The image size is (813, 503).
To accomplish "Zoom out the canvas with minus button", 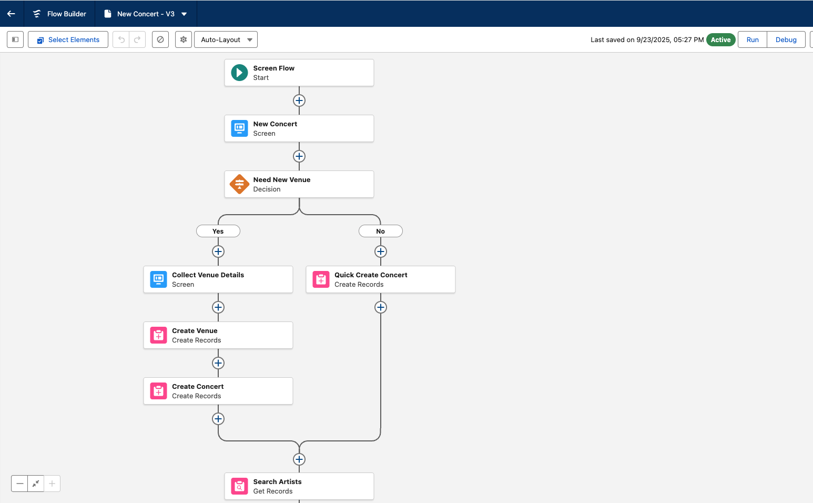I will pyautogui.click(x=19, y=484).
